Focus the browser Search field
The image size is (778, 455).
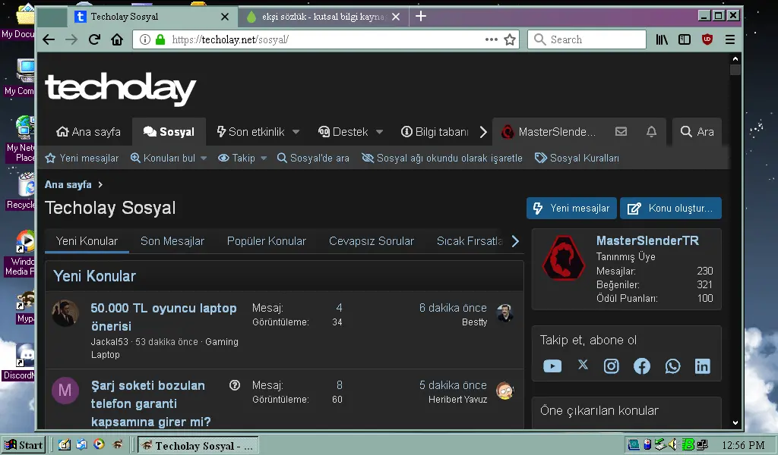[x=587, y=39]
